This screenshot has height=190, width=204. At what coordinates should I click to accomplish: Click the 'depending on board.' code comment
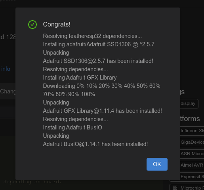coord(32,182)
